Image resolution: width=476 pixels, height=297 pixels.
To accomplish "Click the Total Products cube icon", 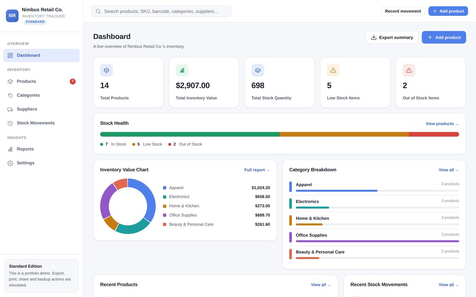I will (x=106, y=70).
